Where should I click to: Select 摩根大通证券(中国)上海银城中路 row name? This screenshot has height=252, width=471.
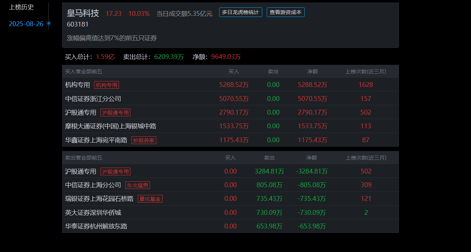click(x=111, y=126)
